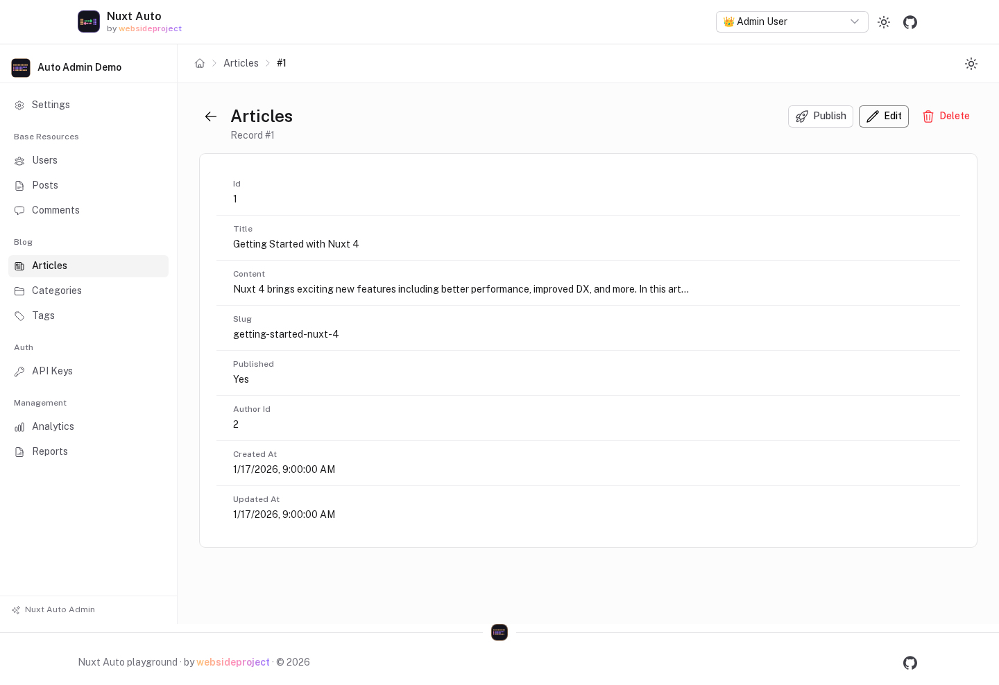Go to home via breadcrumb house icon
The height and width of the screenshot is (685, 999).
pos(200,63)
